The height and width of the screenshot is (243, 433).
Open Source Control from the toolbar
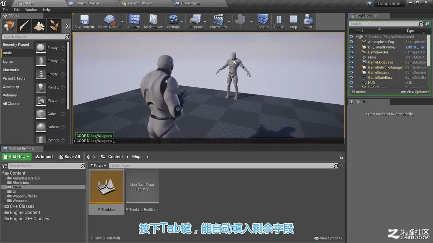point(109,22)
